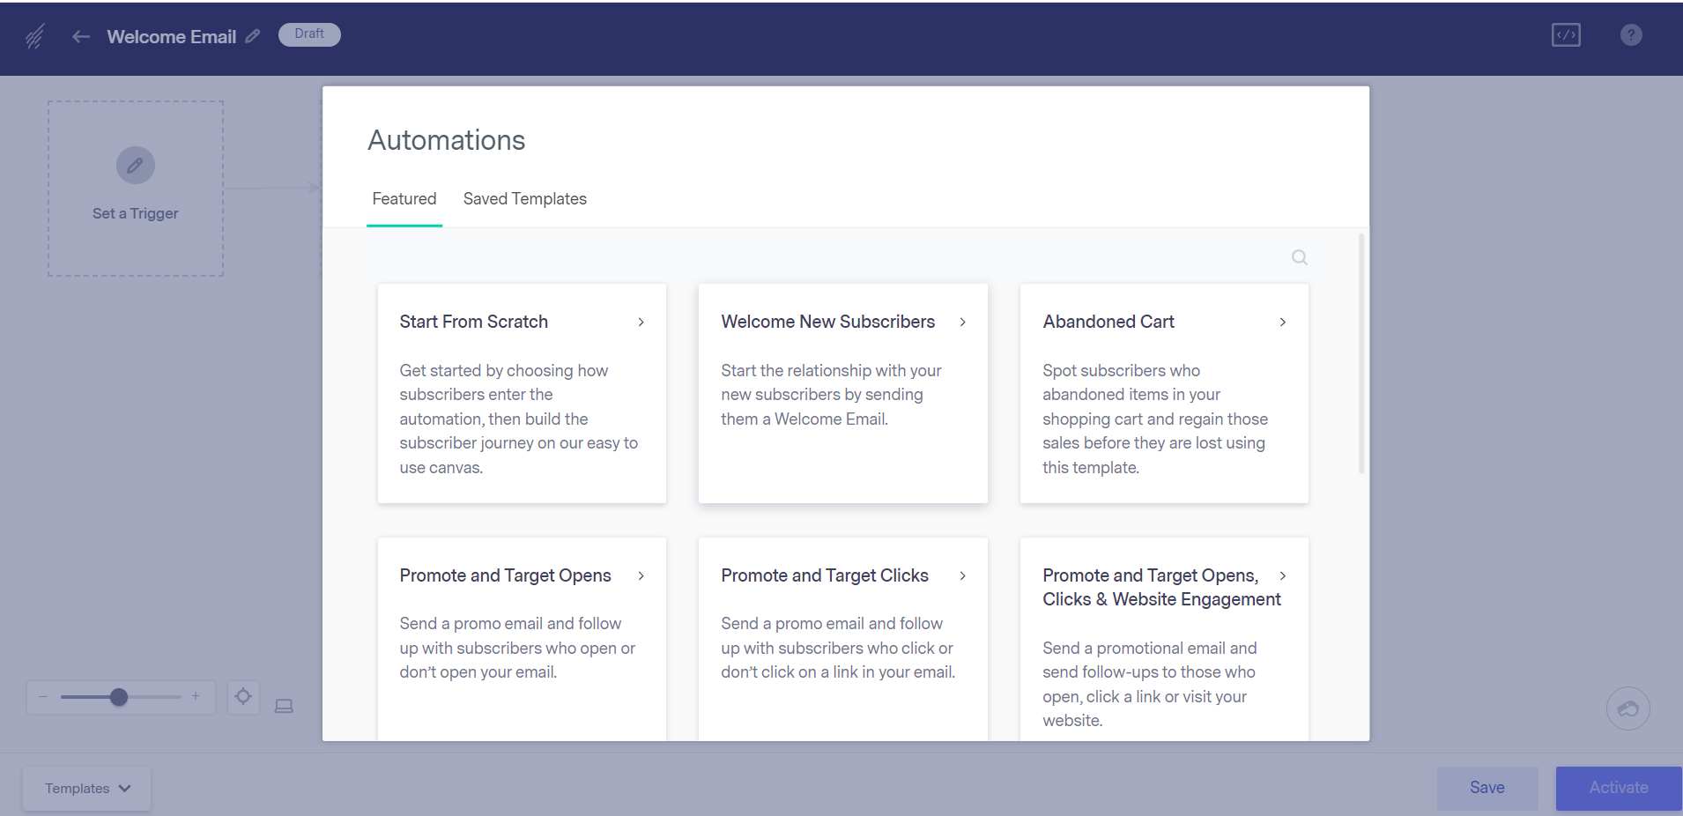Image resolution: width=1683 pixels, height=816 pixels.
Task: Expand the Start From Scratch chevron
Action: click(641, 323)
